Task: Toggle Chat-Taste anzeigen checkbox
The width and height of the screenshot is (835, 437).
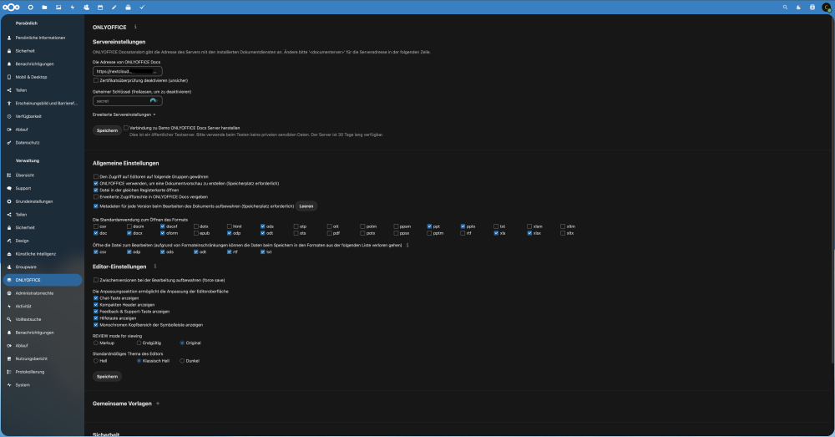Action: [96, 298]
